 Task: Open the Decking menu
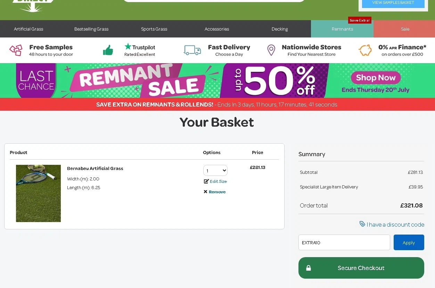point(280,29)
